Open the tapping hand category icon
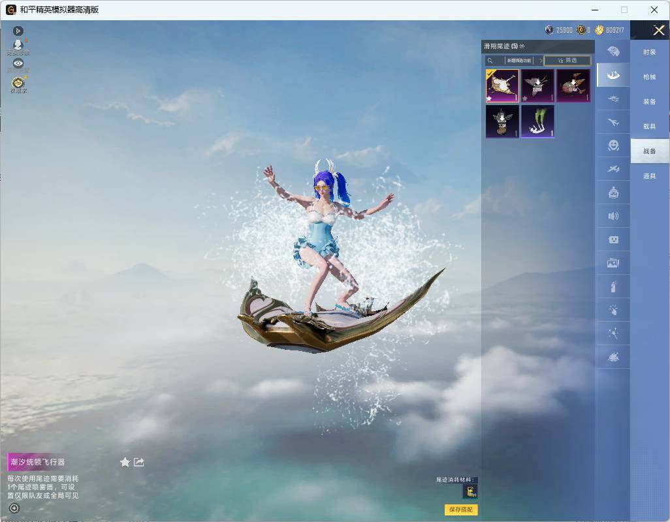 coord(613,310)
